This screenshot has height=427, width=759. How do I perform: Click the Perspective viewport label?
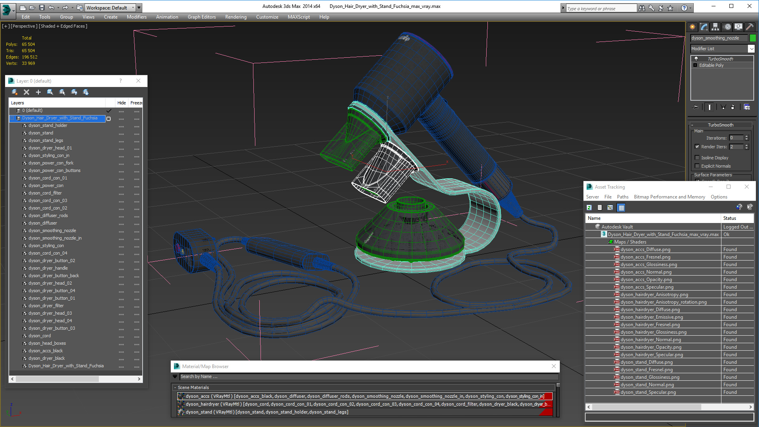pos(24,26)
